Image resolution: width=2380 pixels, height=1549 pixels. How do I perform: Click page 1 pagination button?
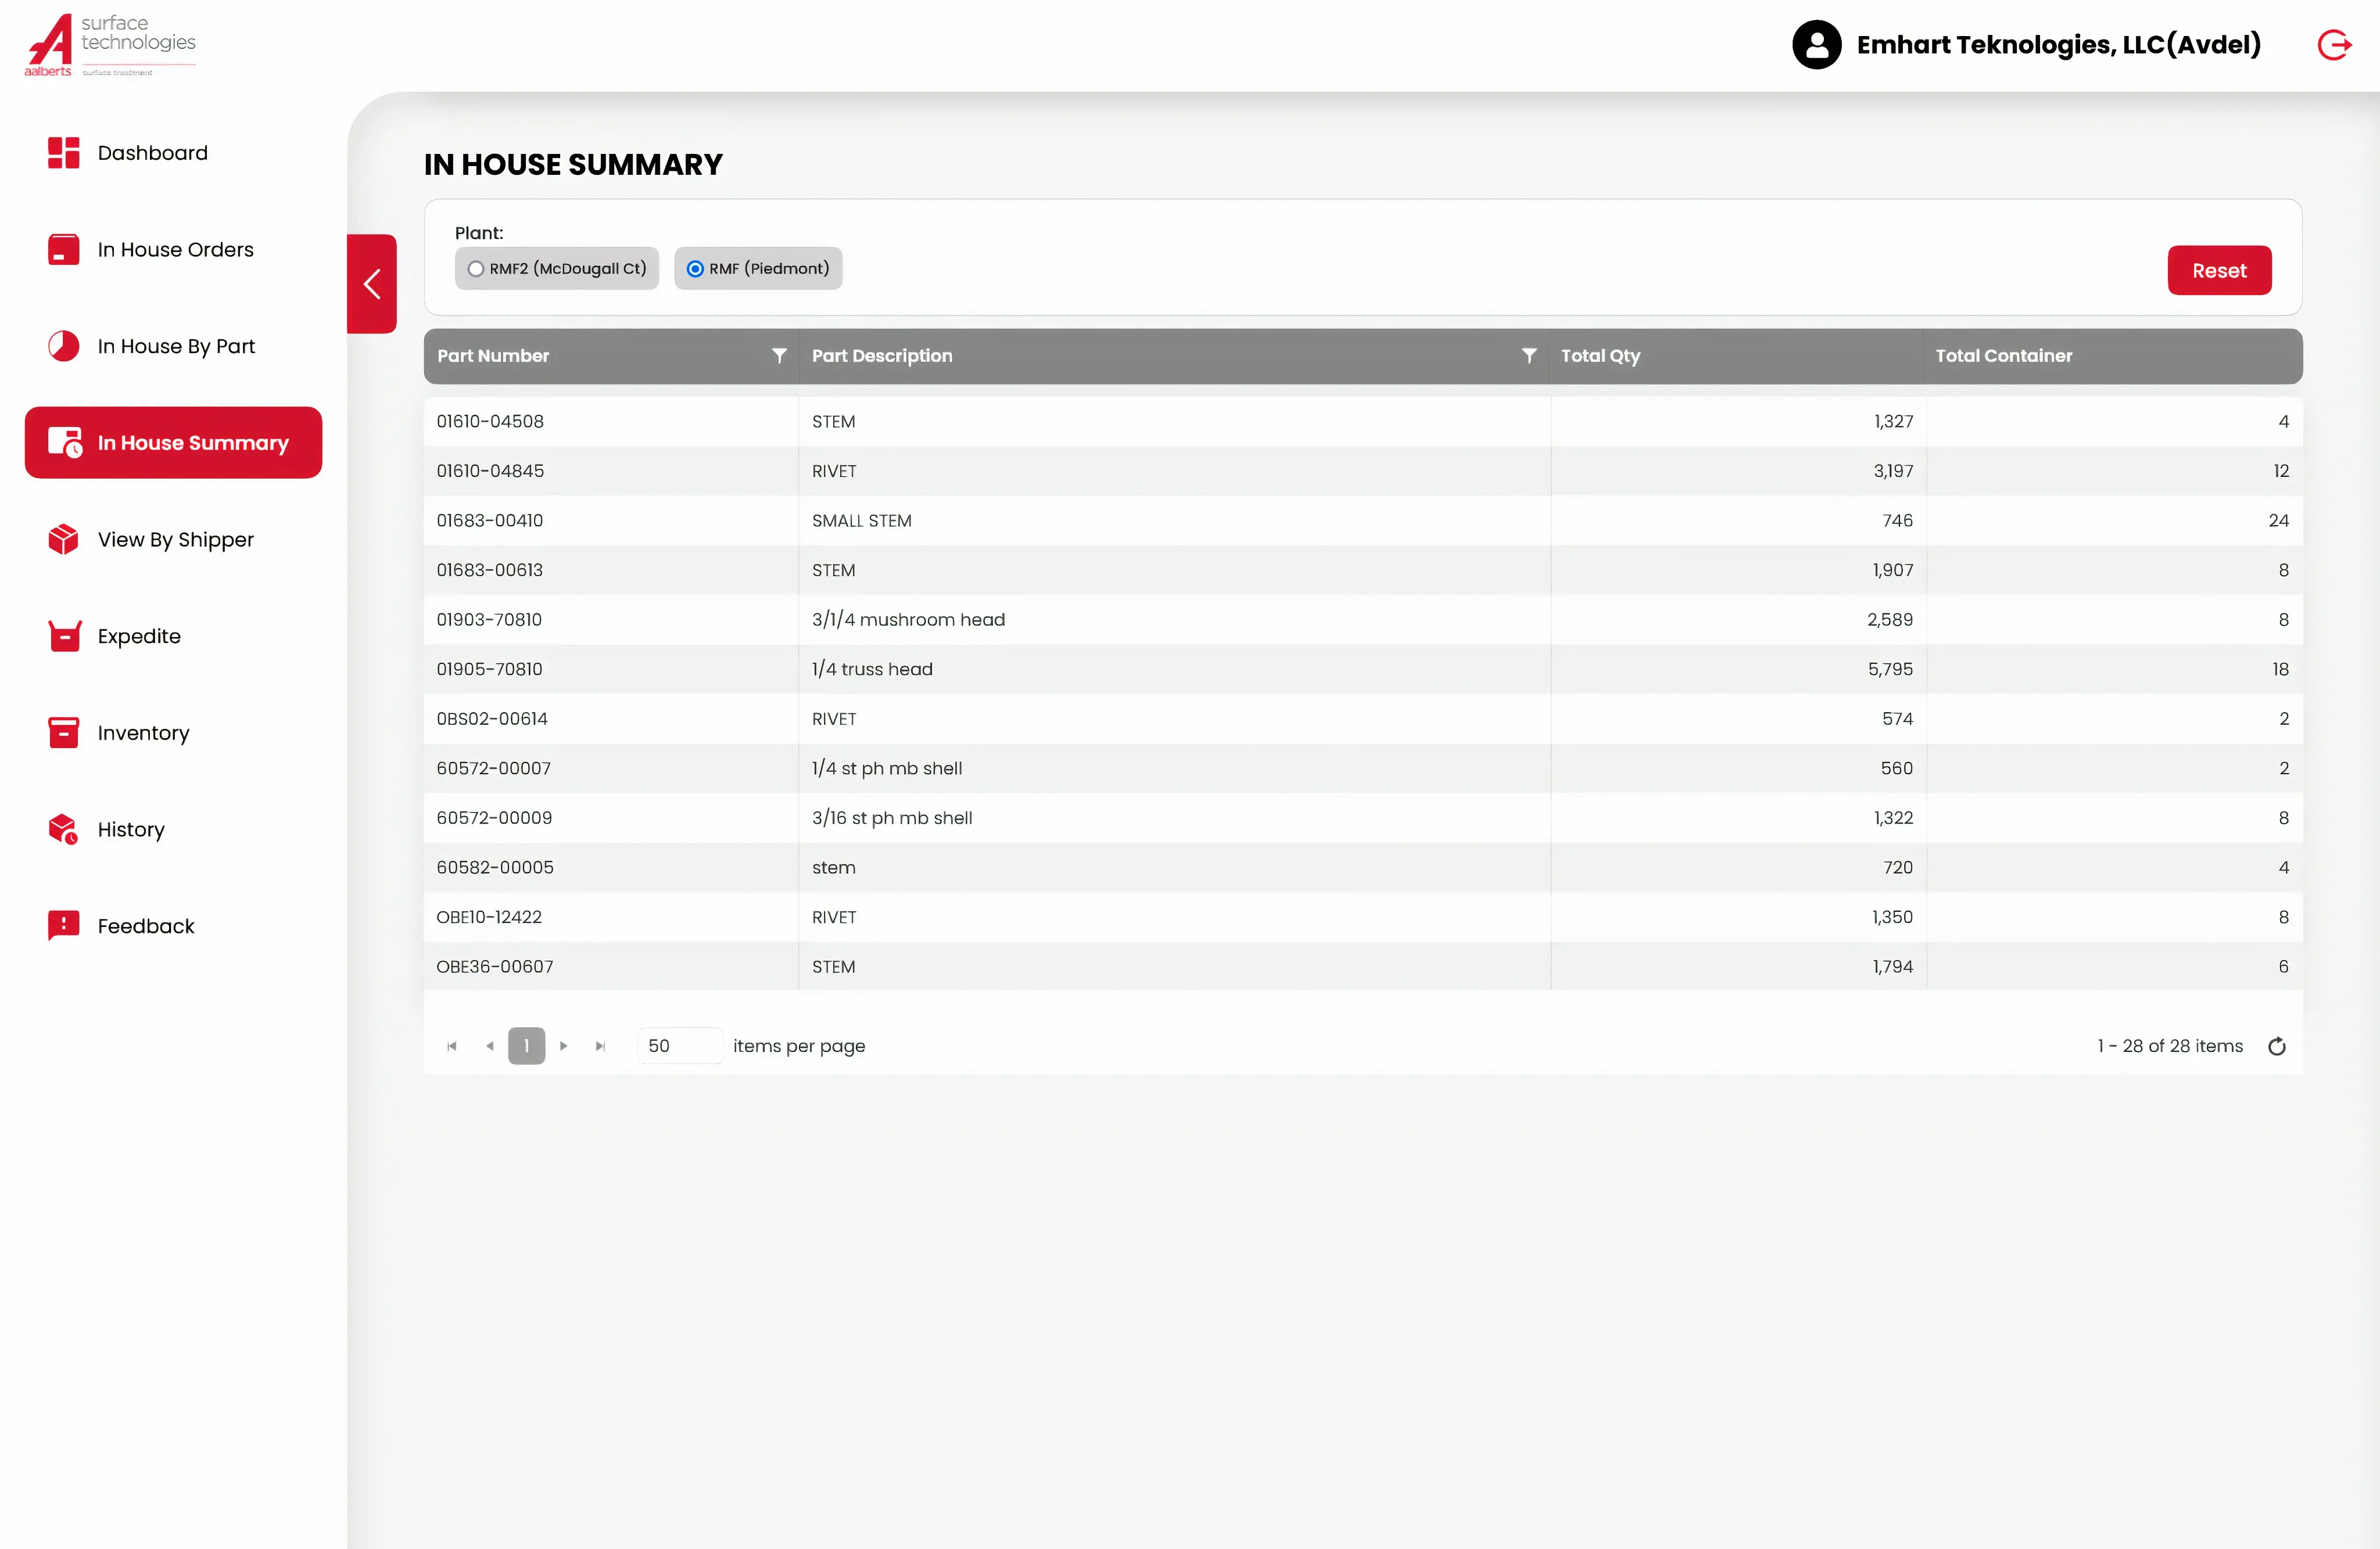coord(526,1047)
